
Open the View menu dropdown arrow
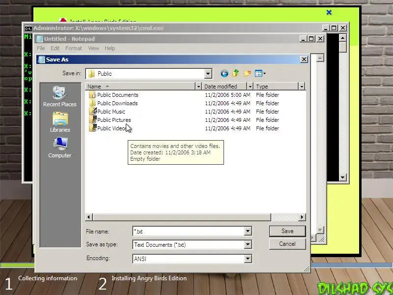264,73
